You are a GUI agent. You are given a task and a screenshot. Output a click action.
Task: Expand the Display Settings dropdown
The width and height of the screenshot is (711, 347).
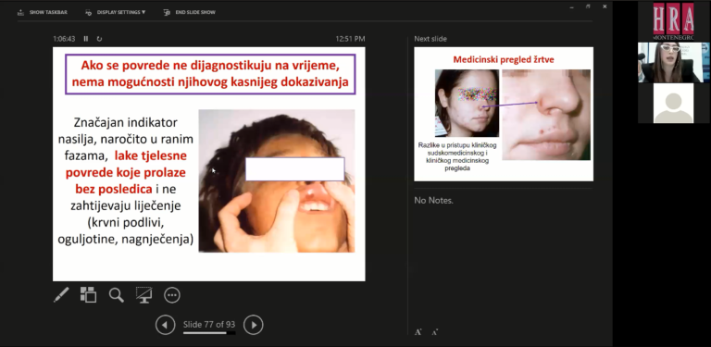[x=115, y=12]
